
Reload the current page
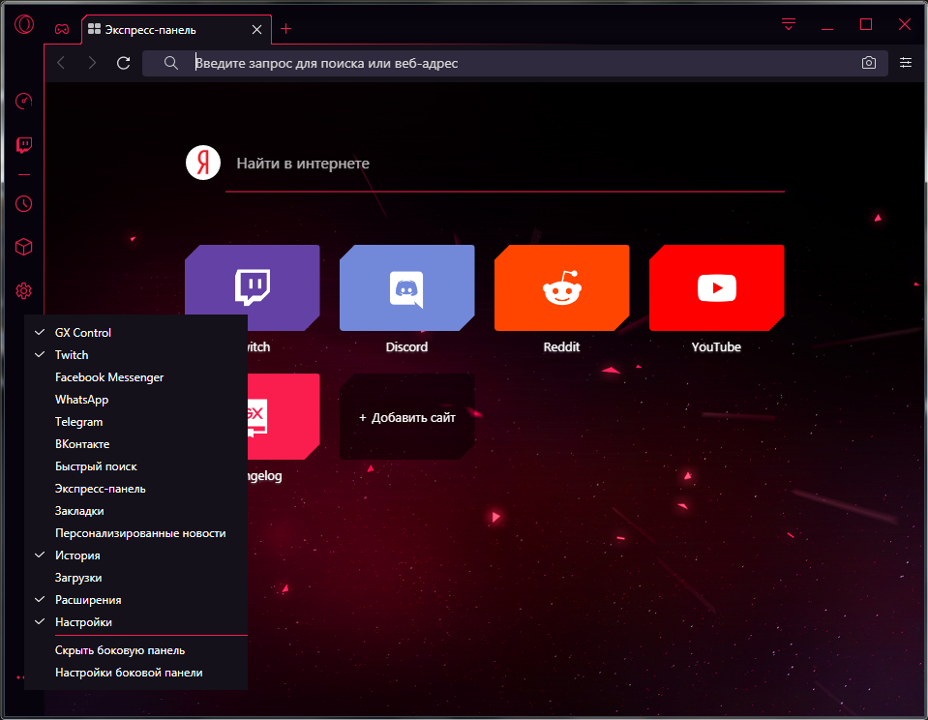pyautogui.click(x=123, y=63)
